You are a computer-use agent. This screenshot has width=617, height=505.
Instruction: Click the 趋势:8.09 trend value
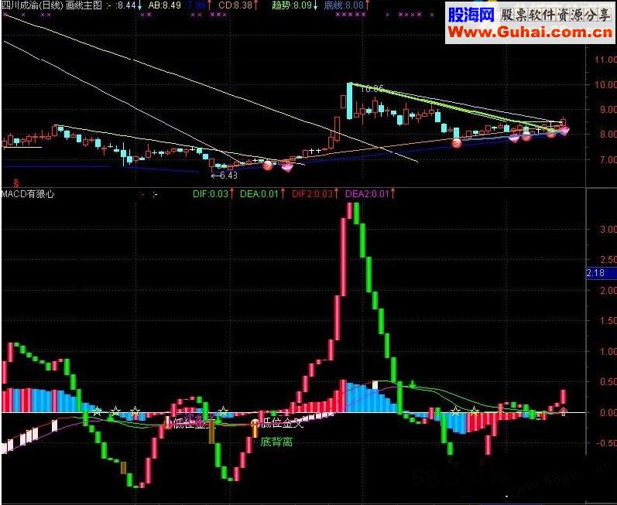(x=292, y=5)
